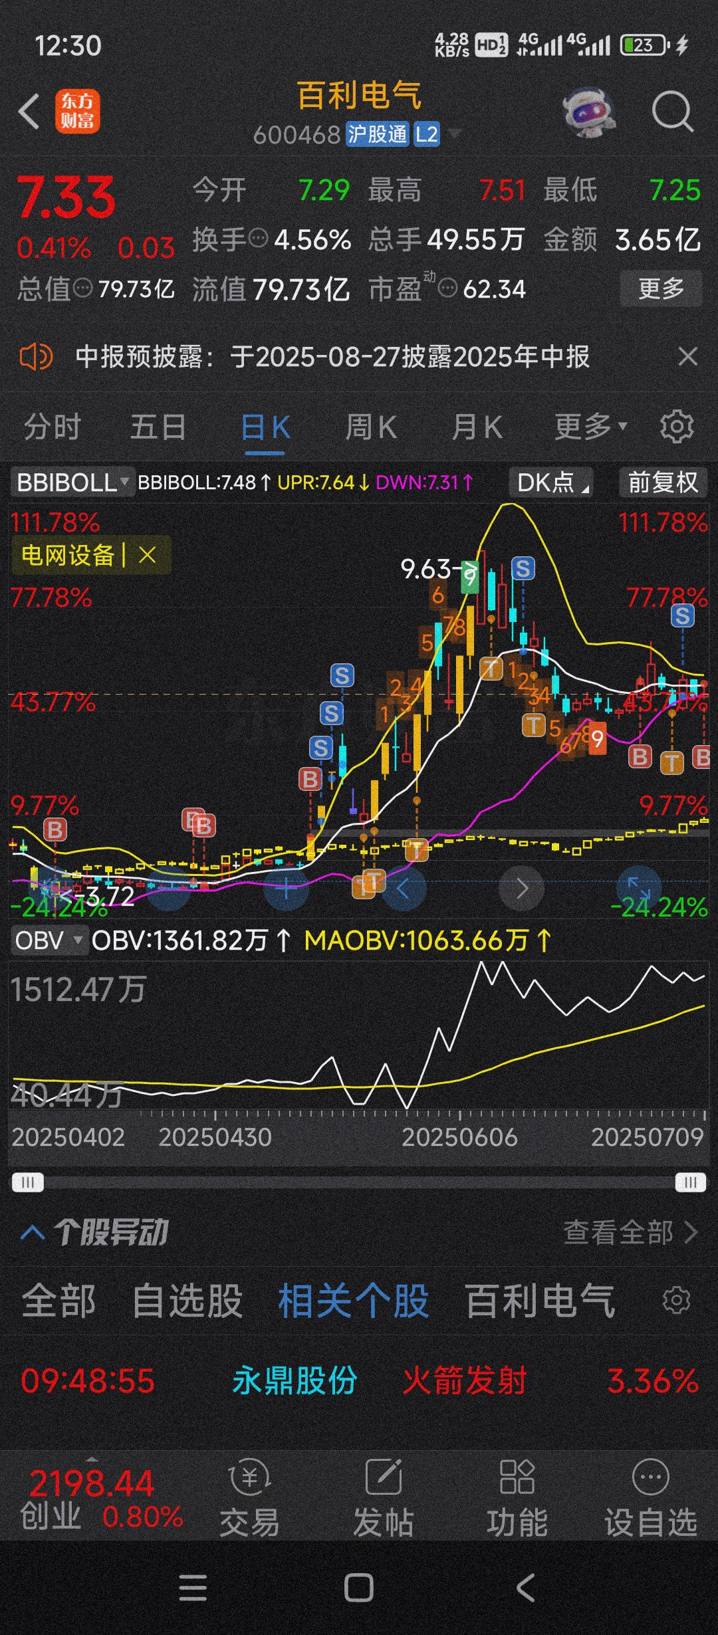This screenshot has height=1635, width=718.
Task: Tap the info icon next to 总值
Action: 82,288
